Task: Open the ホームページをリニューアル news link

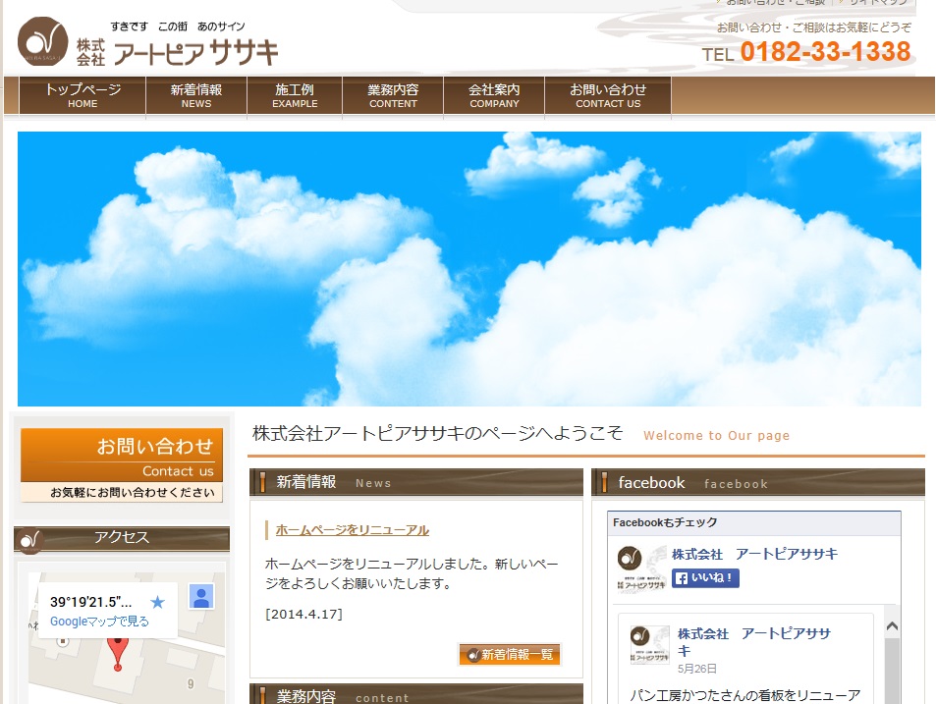Action: 353,530
